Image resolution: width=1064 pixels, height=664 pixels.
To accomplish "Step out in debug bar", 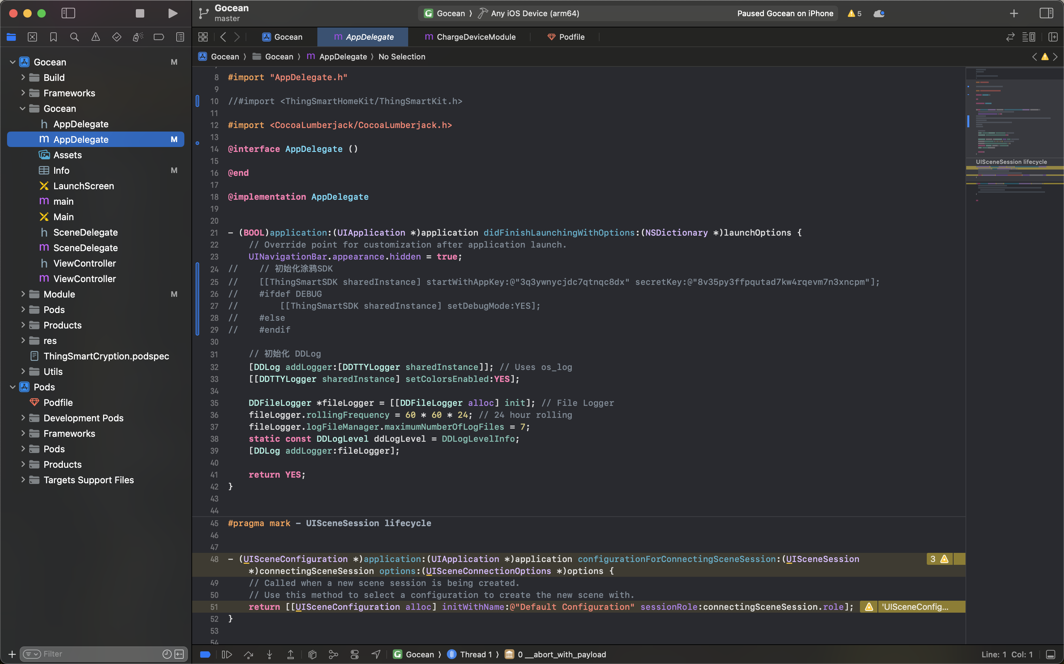I will click(x=291, y=655).
